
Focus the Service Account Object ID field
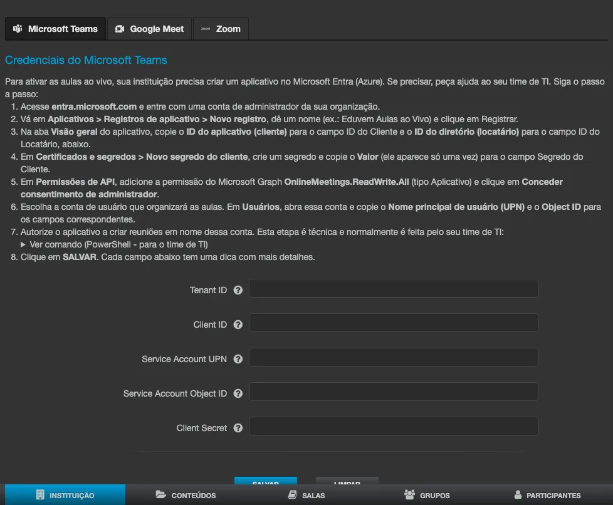tap(393, 392)
